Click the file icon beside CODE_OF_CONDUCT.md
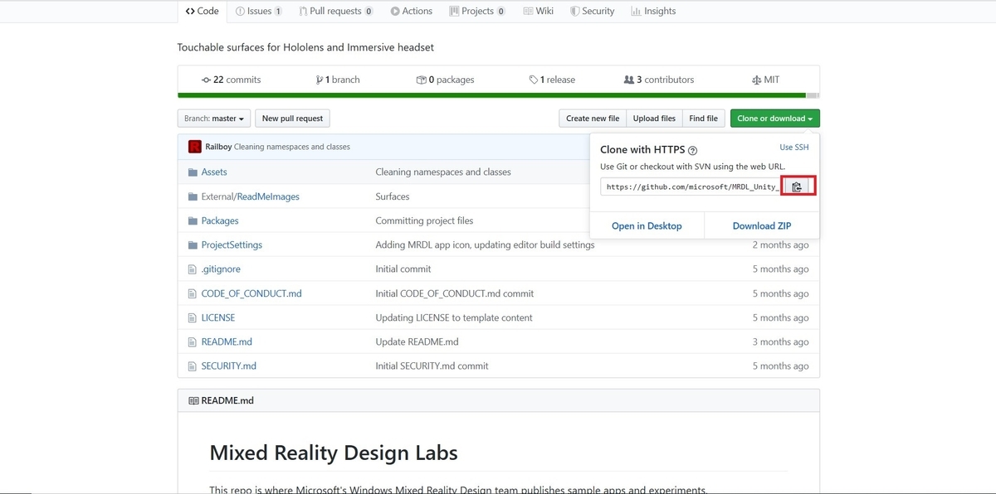Viewport: 996px width, 494px height. pyautogui.click(x=193, y=294)
